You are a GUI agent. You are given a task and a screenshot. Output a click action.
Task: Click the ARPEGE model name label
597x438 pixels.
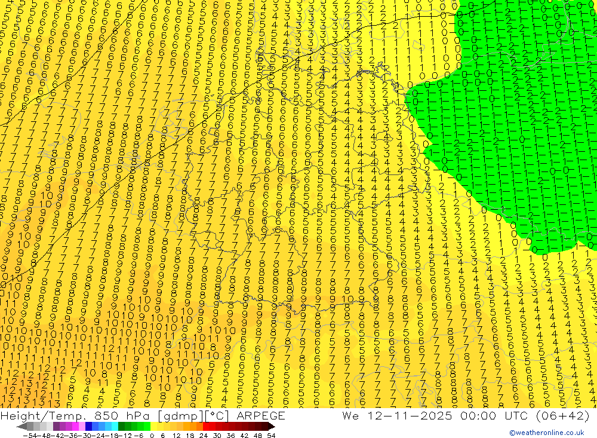[x=260, y=415]
